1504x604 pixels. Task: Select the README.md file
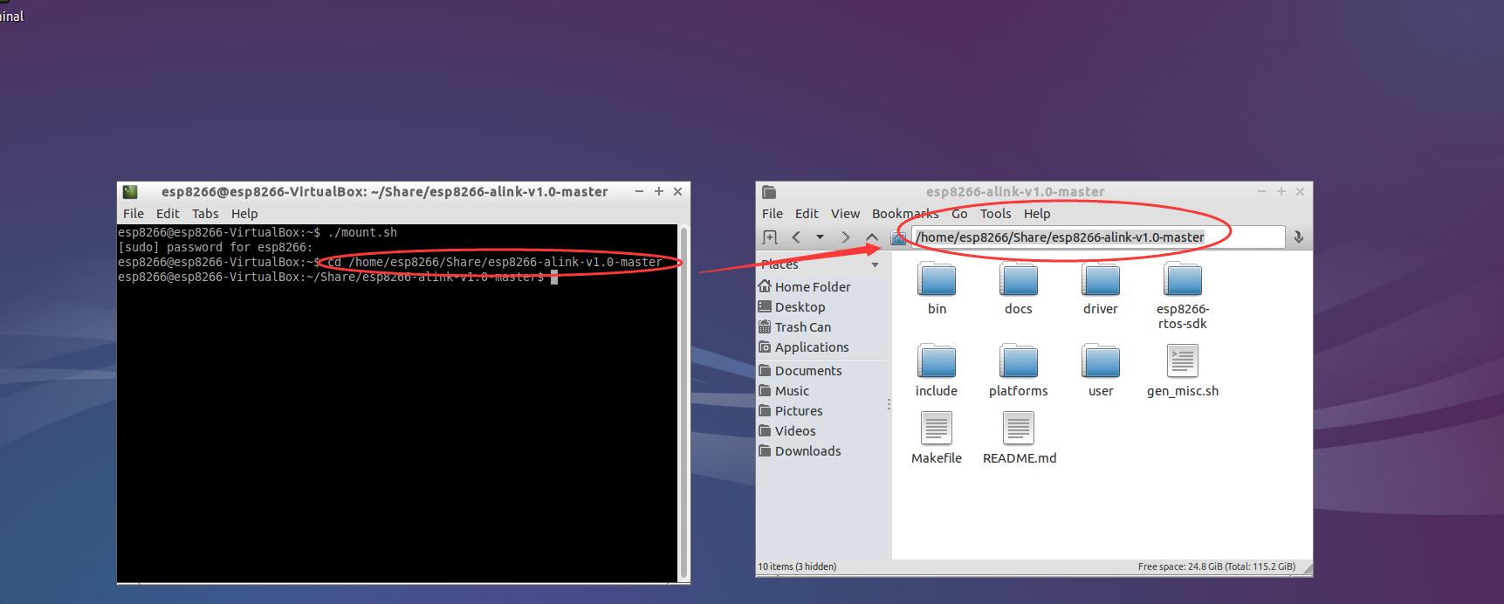(x=1019, y=438)
